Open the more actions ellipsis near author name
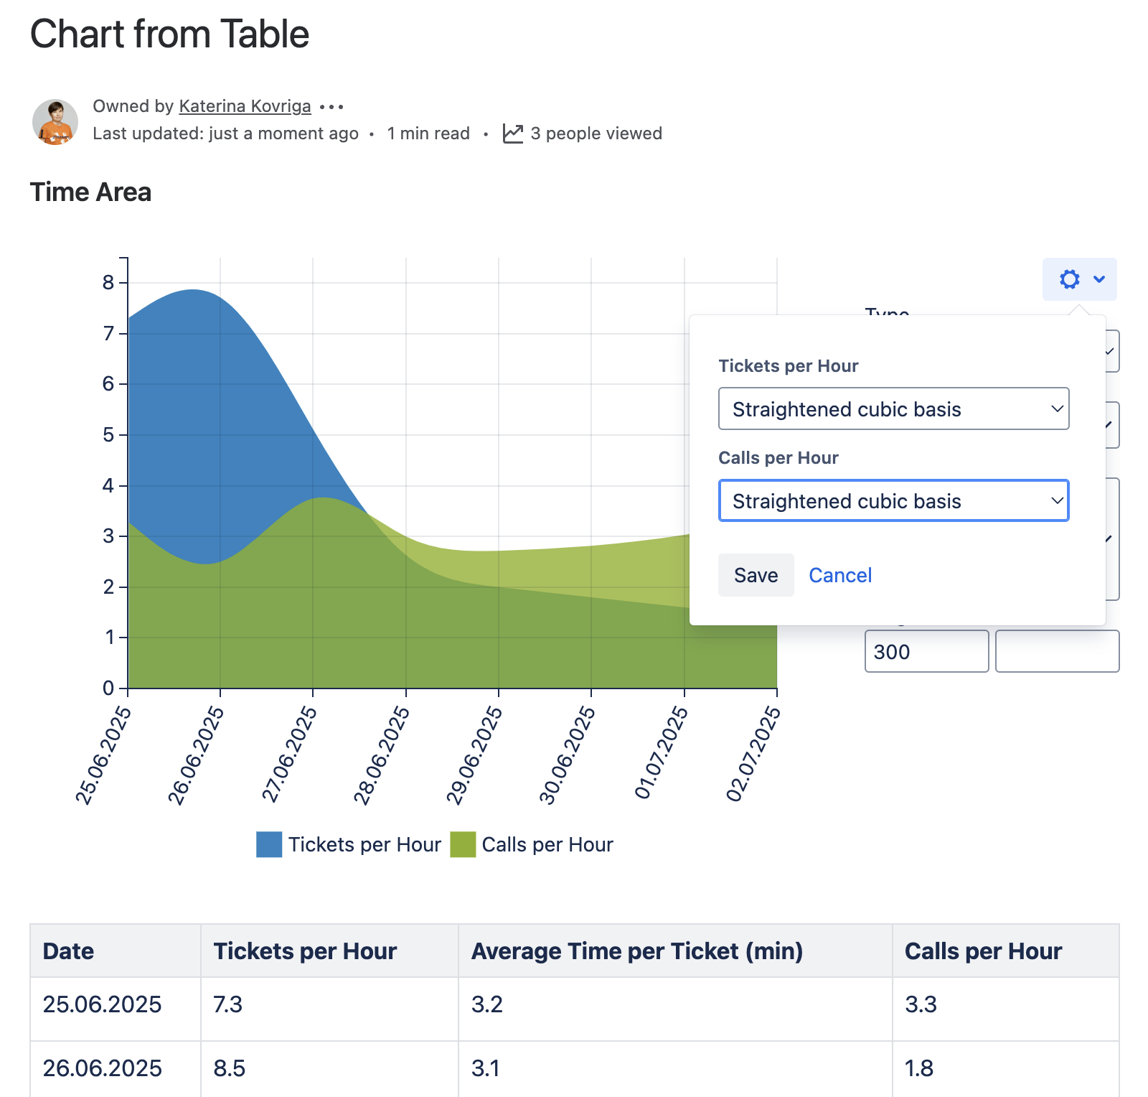 coord(331,107)
